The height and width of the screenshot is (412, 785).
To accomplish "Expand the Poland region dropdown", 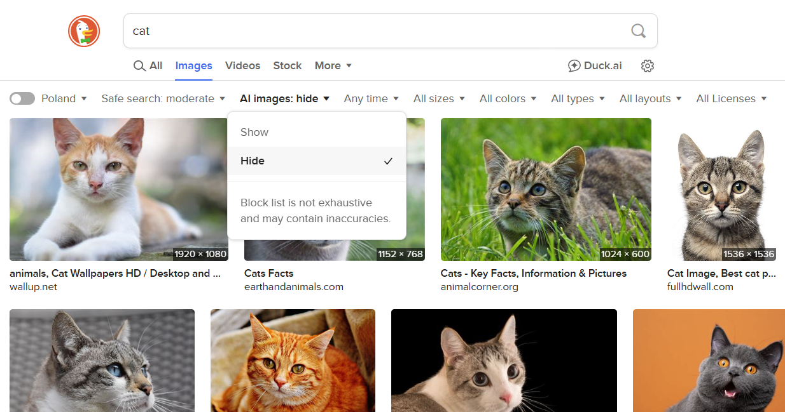I will coord(64,98).
